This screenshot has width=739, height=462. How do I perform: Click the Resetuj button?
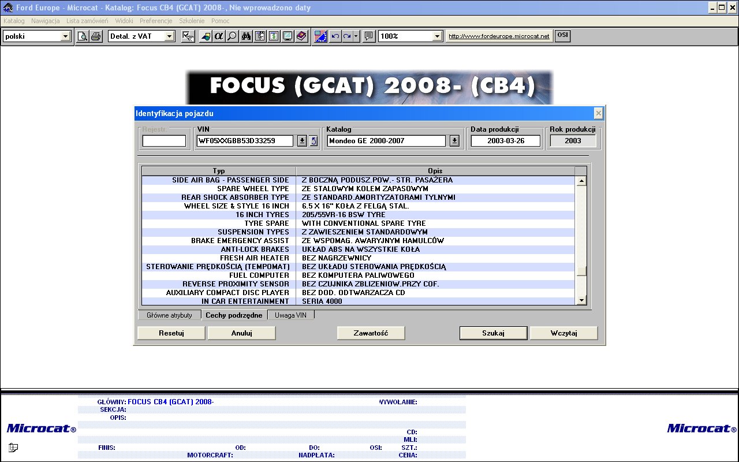pyautogui.click(x=171, y=333)
